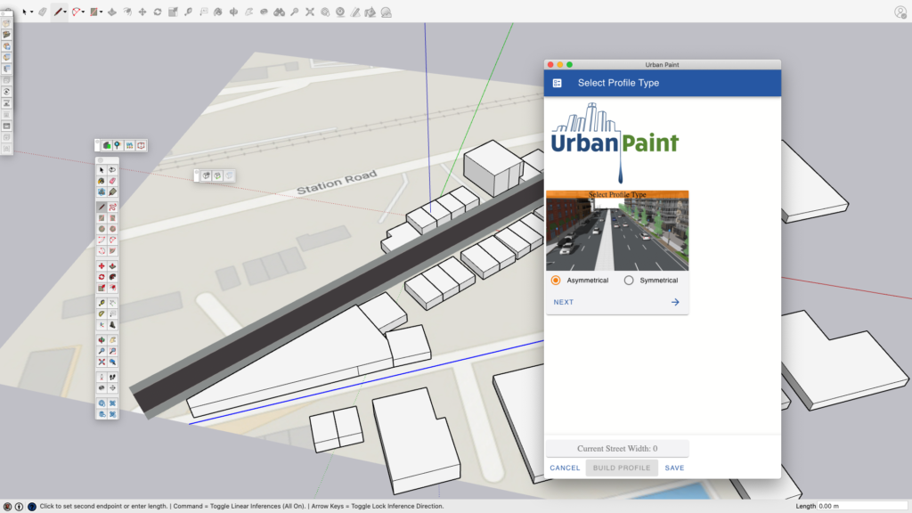Screen dimensions: 912x513
Task: Select the Asymmetrical radio button
Action: tap(556, 281)
